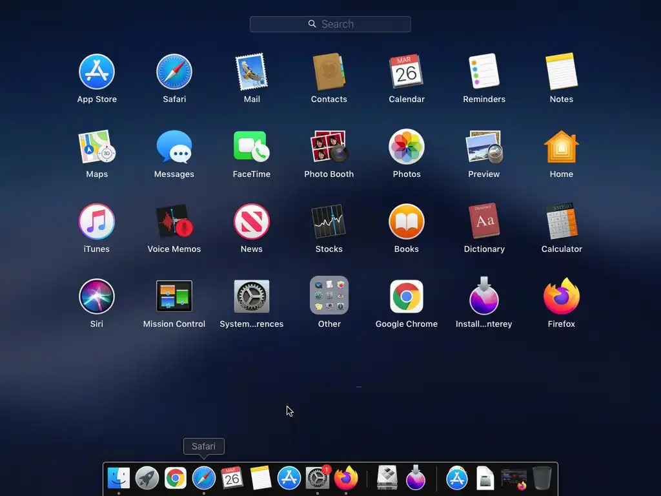This screenshot has height=496, width=661.
Task: Open Calendar in the Launchpad grid
Action: pyautogui.click(x=407, y=72)
